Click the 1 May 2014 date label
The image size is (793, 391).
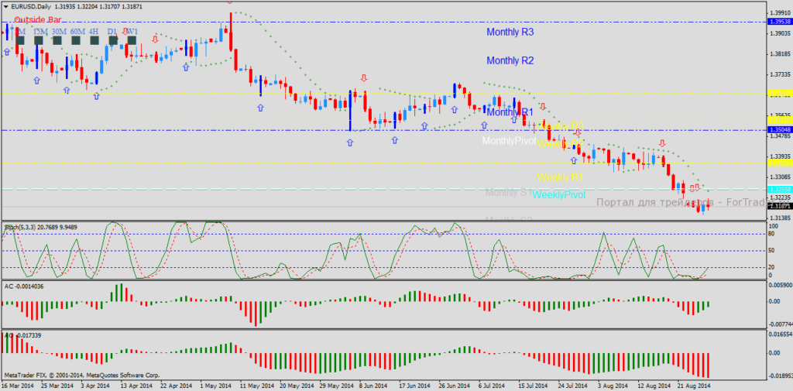218,386
